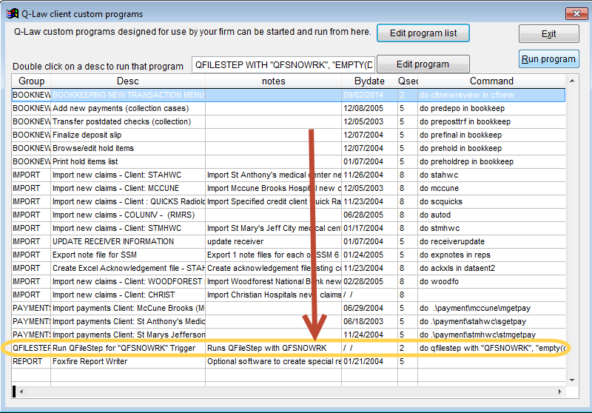Click 'Runs QFileStep with QFSNOWRK' notes cell
Image resolution: width=592 pixels, height=413 pixels.
click(273, 348)
